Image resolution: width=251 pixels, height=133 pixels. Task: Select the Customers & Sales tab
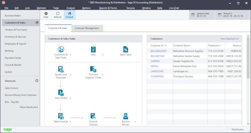58,28
